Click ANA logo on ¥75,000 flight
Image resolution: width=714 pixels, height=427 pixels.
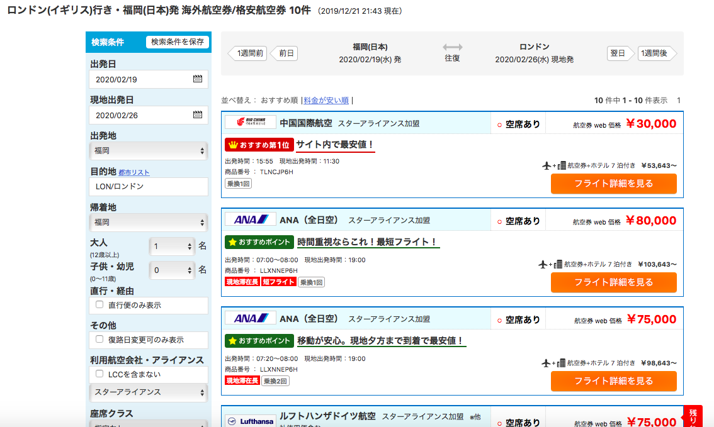(x=251, y=318)
